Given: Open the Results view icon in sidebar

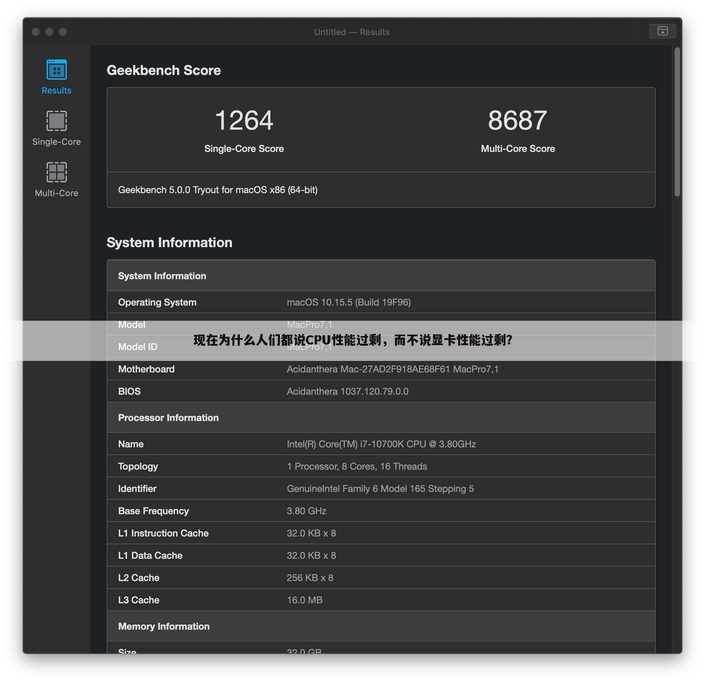Looking at the screenshot, I should coord(56,70).
